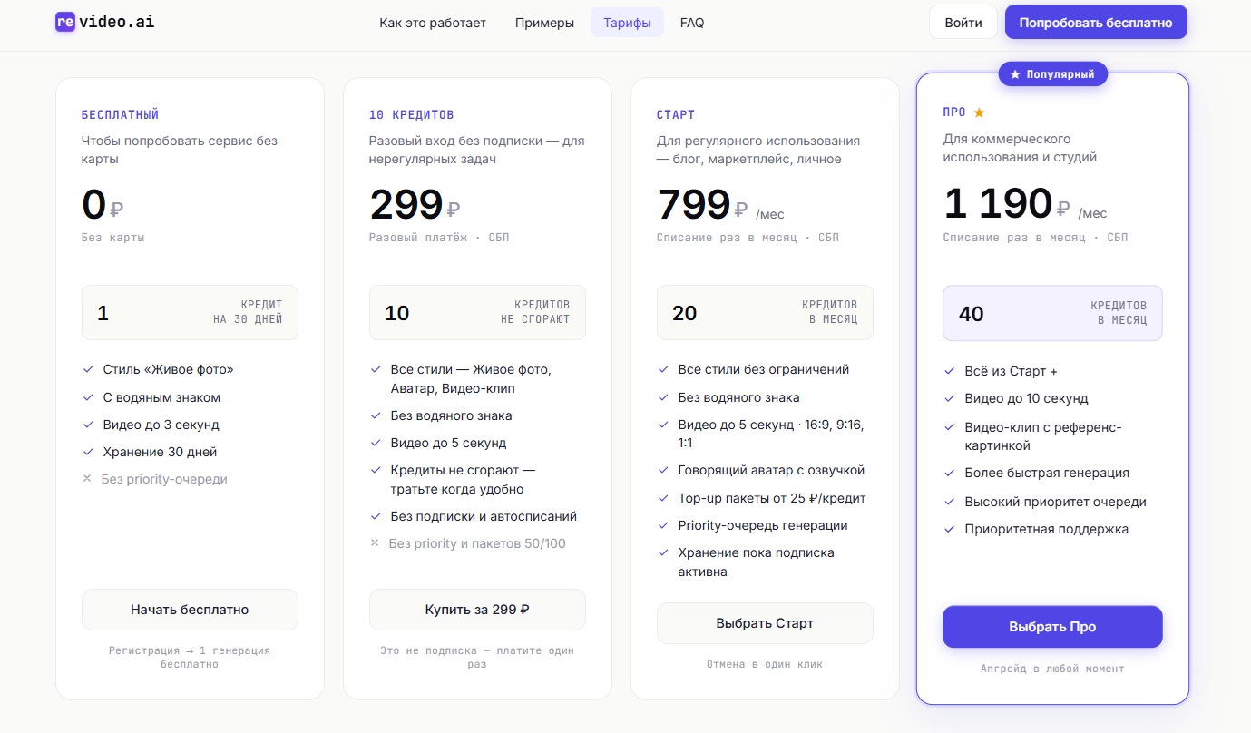The image size is (1251, 733).
Task: Click the Выбрать Про button
Action: tap(1052, 627)
